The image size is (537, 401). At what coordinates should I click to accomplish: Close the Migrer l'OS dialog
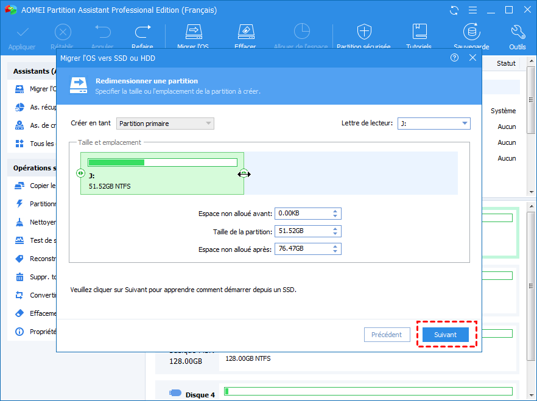(x=472, y=58)
